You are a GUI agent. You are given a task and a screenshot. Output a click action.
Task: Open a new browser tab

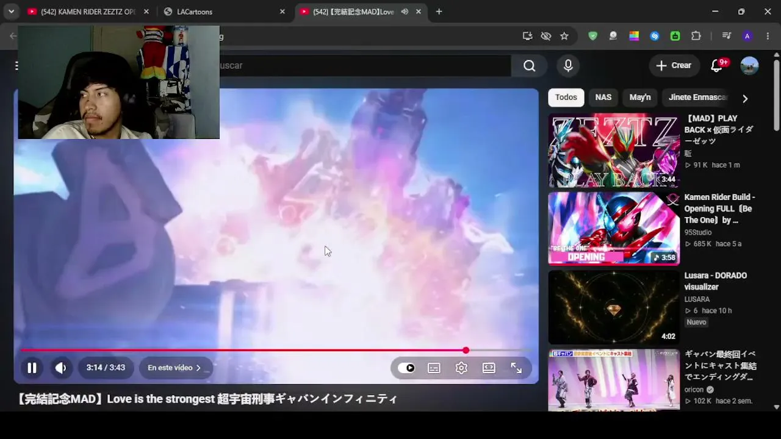click(x=439, y=12)
